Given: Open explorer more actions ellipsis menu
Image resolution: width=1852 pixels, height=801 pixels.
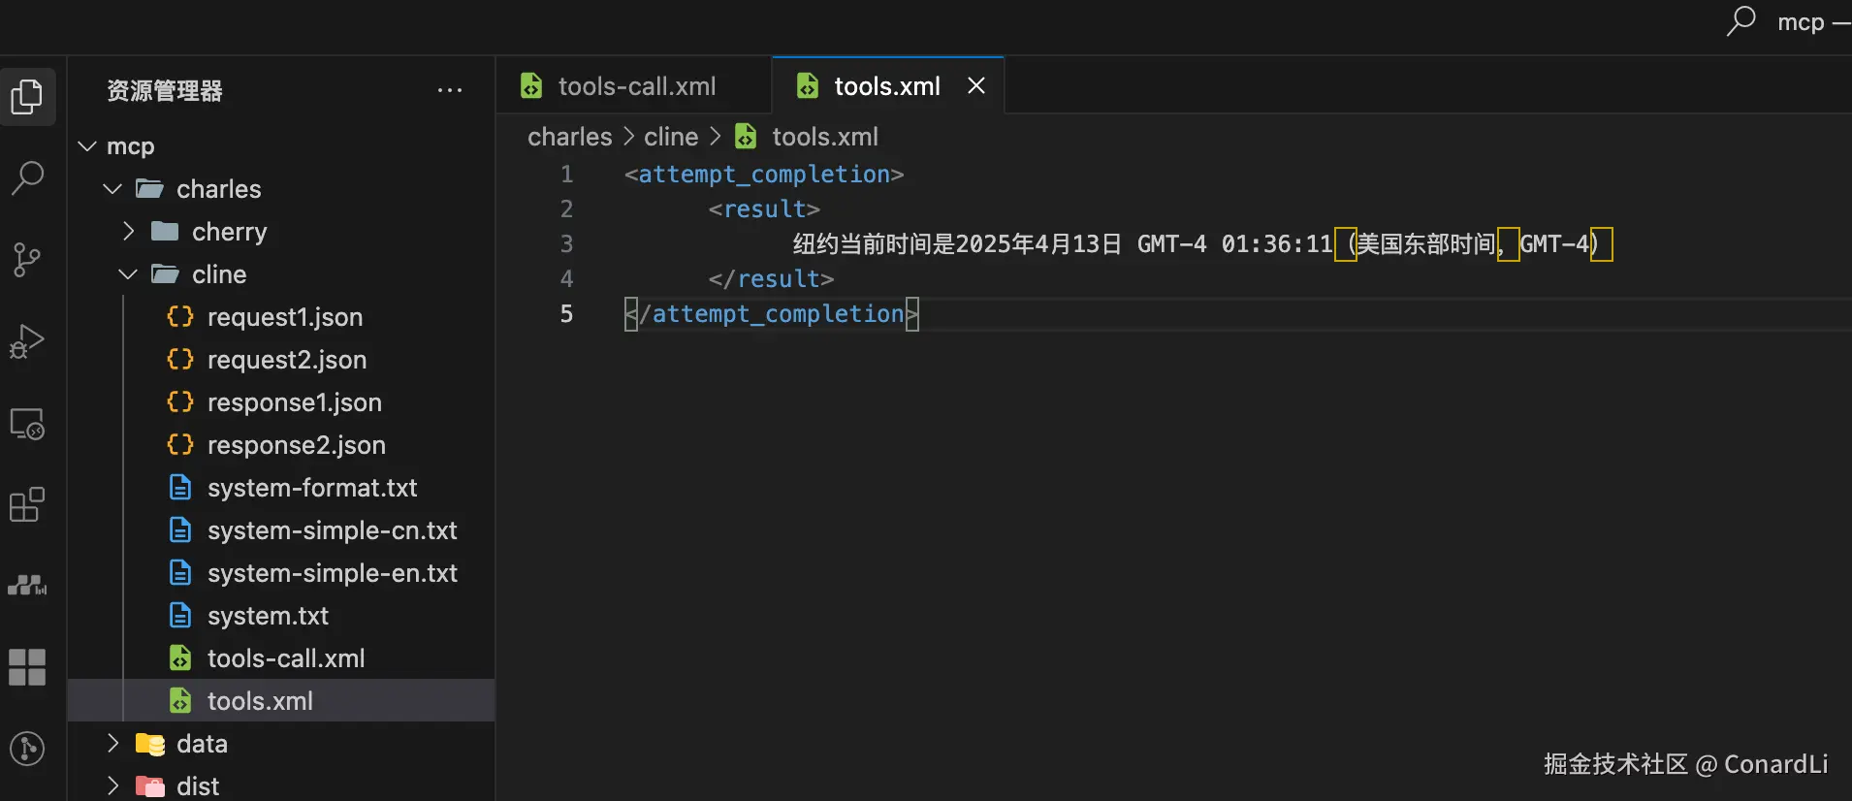Looking at the screenshot, I should point(450,90).
